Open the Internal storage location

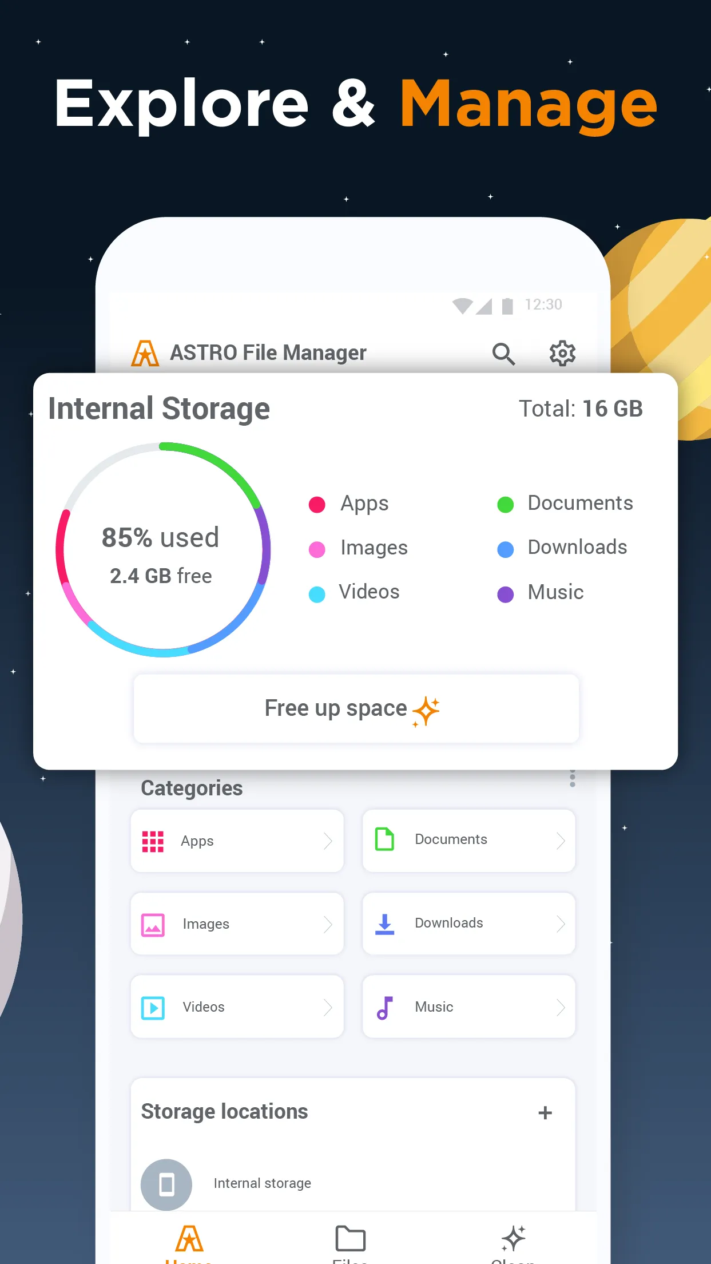[263, 1183]
